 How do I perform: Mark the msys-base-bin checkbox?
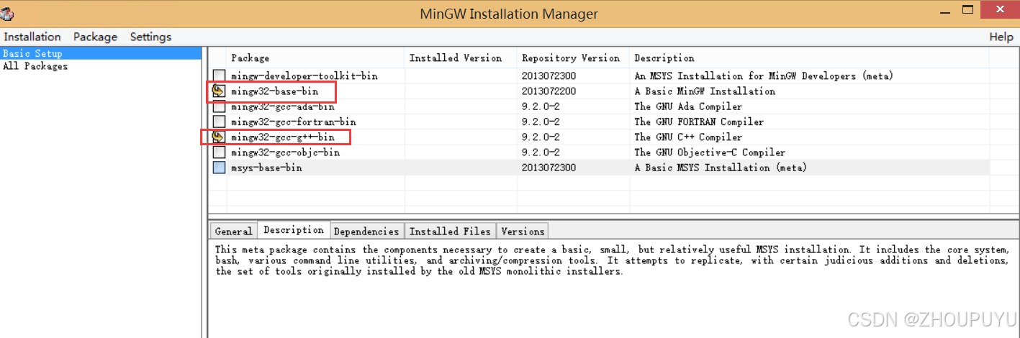(219, 168)
